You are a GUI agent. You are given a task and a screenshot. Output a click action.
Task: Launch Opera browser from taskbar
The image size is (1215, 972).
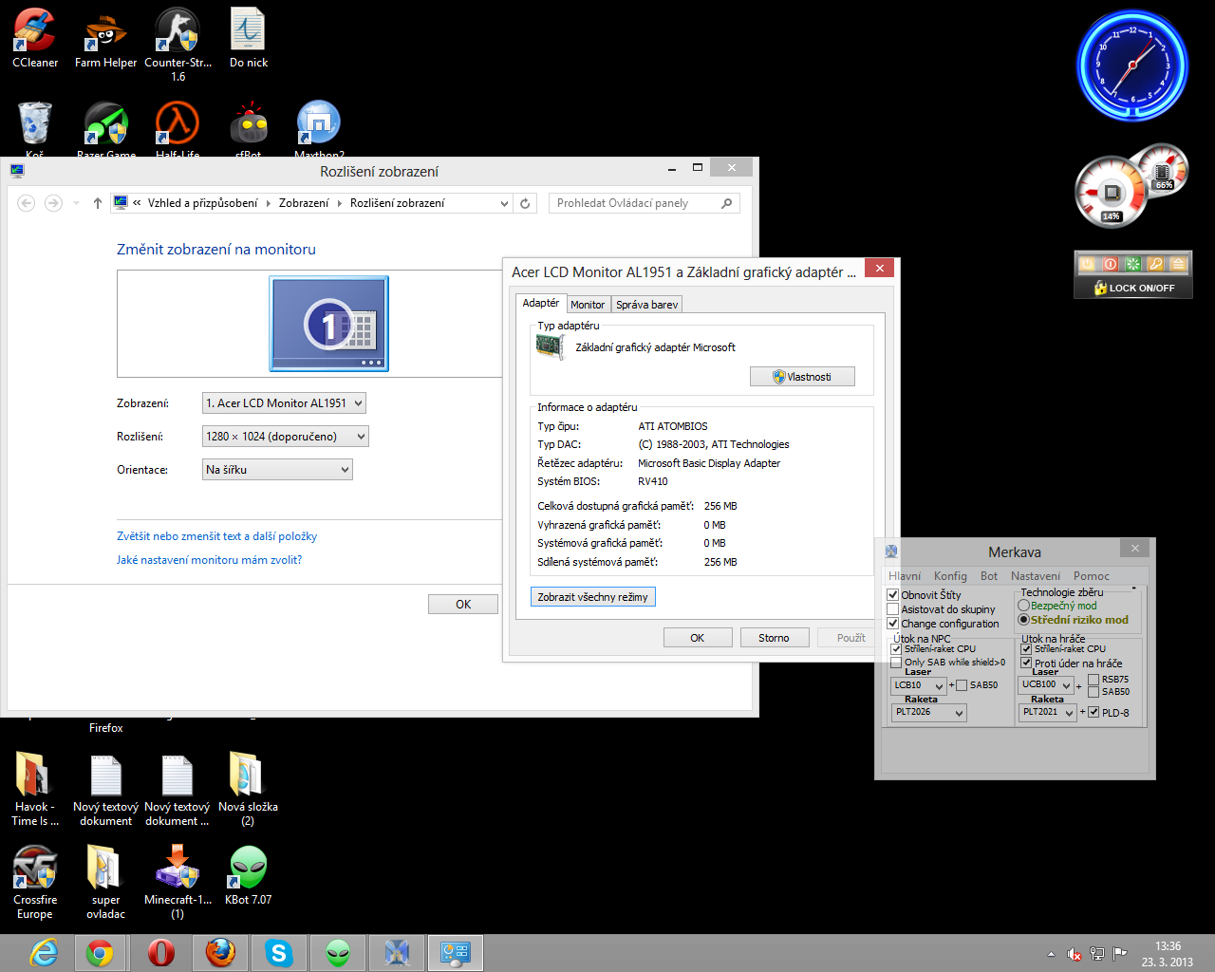pos(160,953)
